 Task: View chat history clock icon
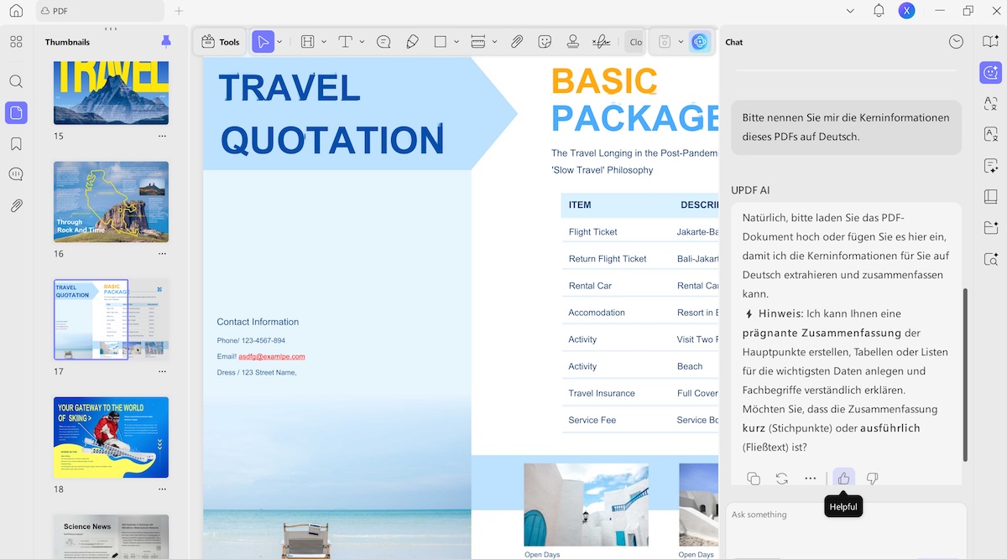point(956,42)
